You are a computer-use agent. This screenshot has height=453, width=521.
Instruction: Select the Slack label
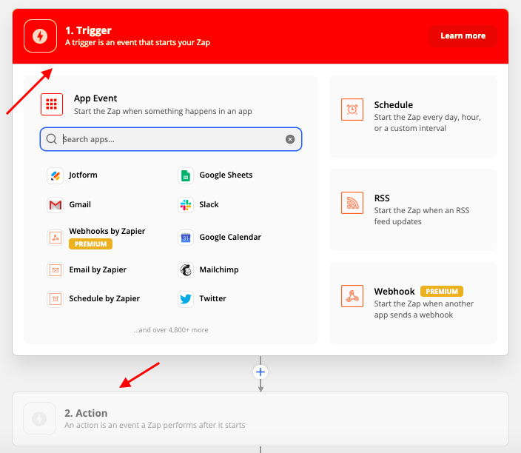pos(209,204)
